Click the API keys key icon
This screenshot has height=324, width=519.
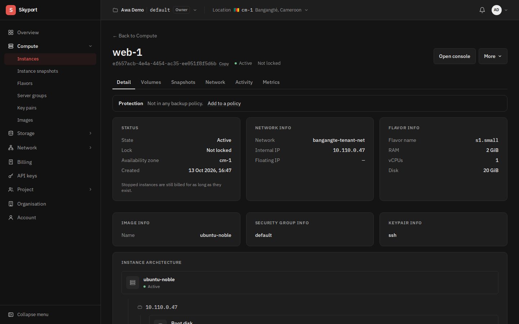coord(11,176)
